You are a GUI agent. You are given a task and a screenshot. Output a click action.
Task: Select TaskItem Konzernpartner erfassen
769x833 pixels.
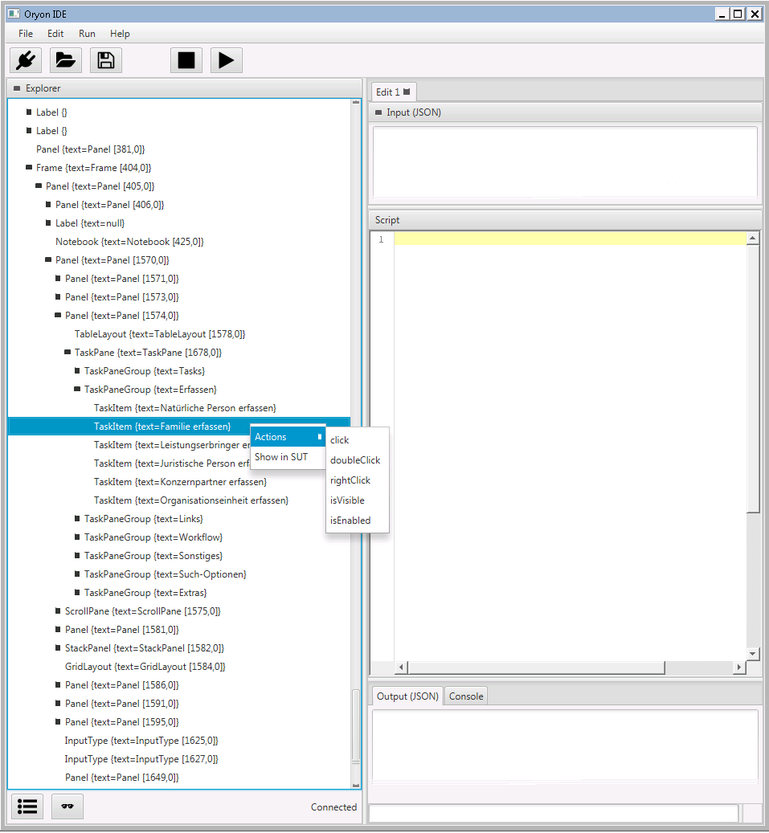tap(180, 482)
